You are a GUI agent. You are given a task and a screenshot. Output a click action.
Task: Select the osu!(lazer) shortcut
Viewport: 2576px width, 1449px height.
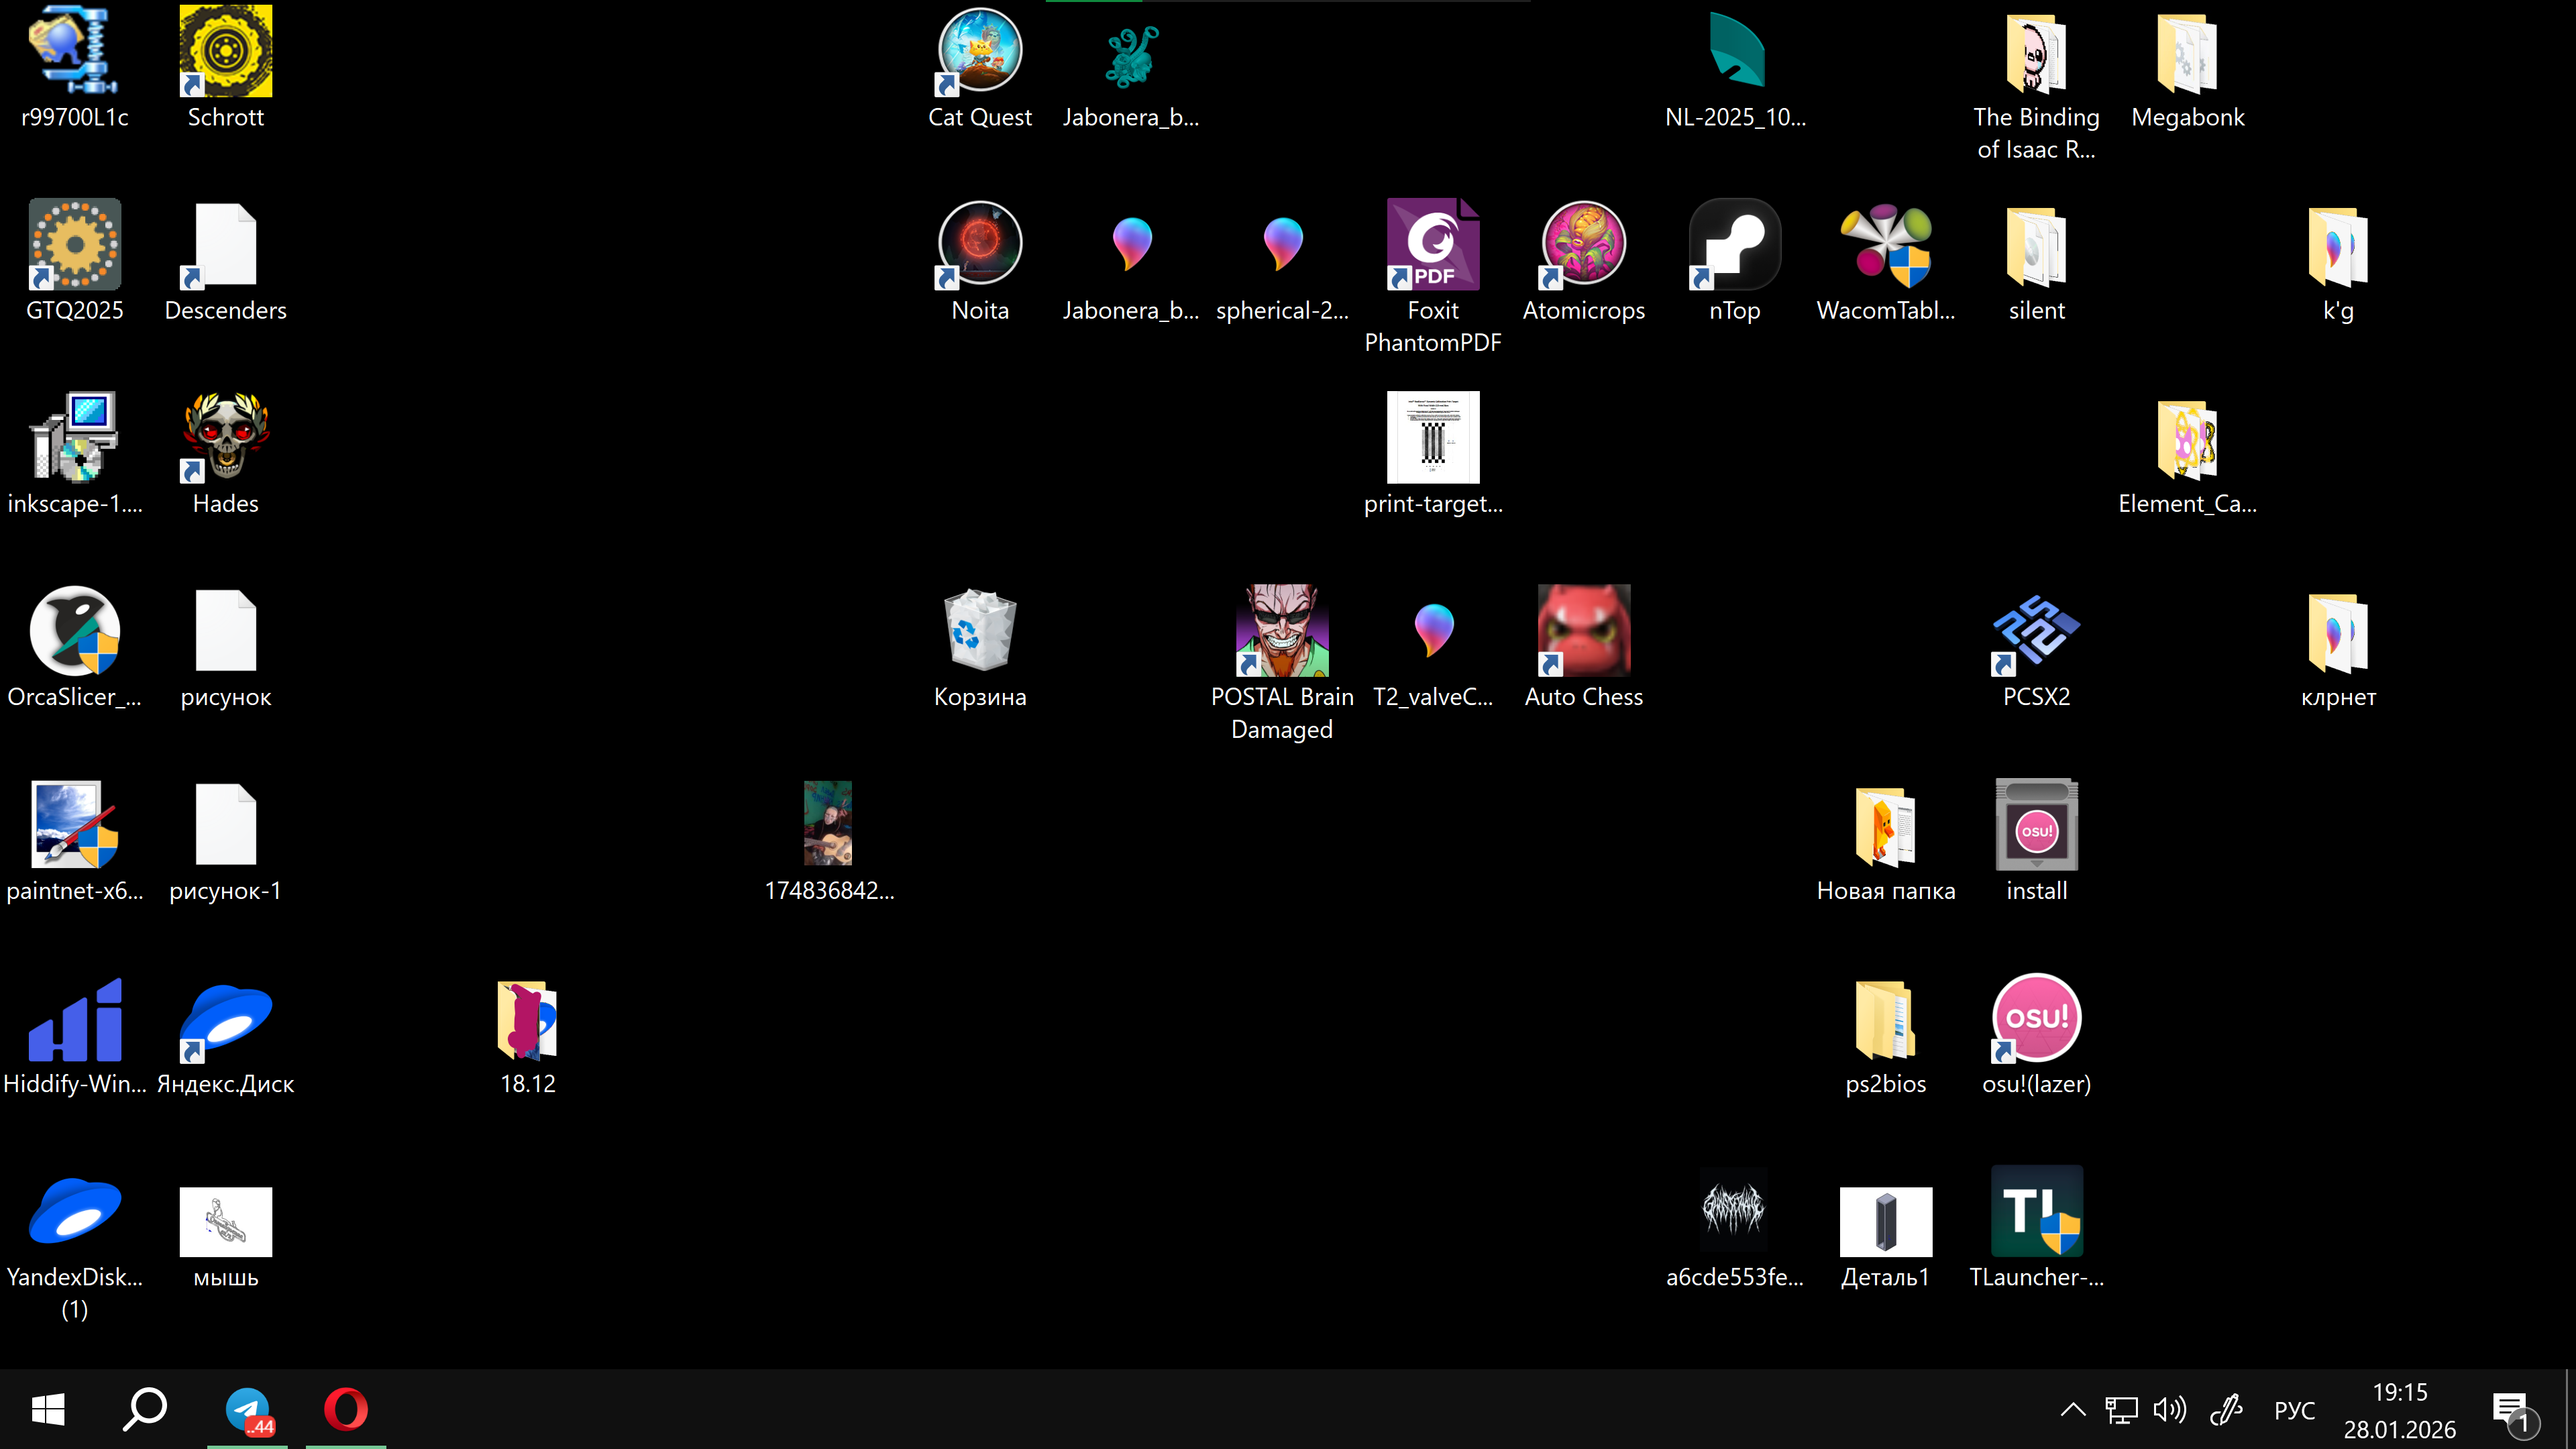coord(2036,1018)
